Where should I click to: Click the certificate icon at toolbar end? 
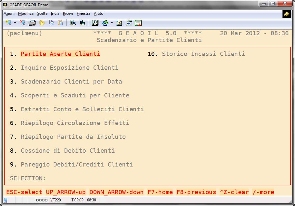[x=138, y=23]
